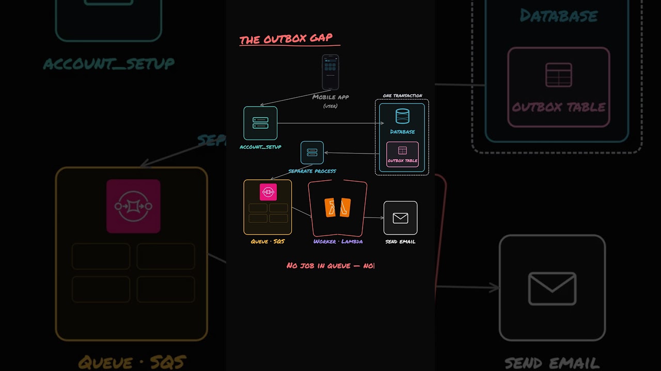Click the large blurred 'SEND EMAIL' text in background

pos(552,363)
